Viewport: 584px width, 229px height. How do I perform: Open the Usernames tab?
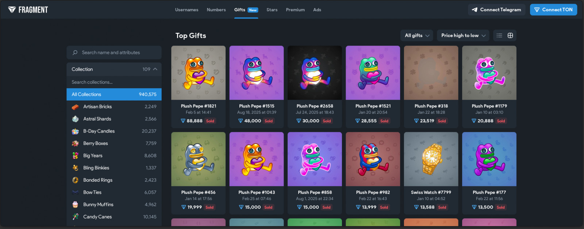187,10
